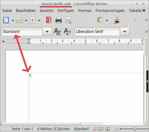Export directly as PDF icon
The image size is (149, 132).
point(49,20)
